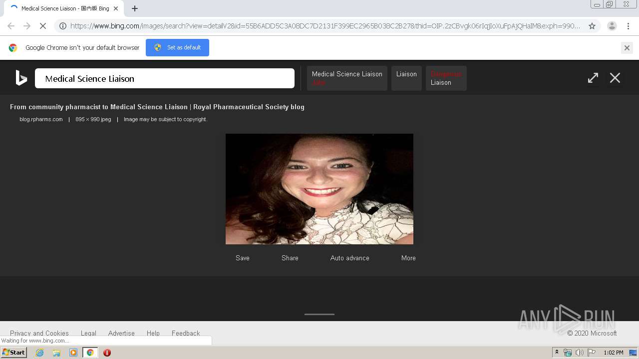Open the Help link
Image resolution: width=639 pixels, height=359 pixels.
(x=153, y=333)
